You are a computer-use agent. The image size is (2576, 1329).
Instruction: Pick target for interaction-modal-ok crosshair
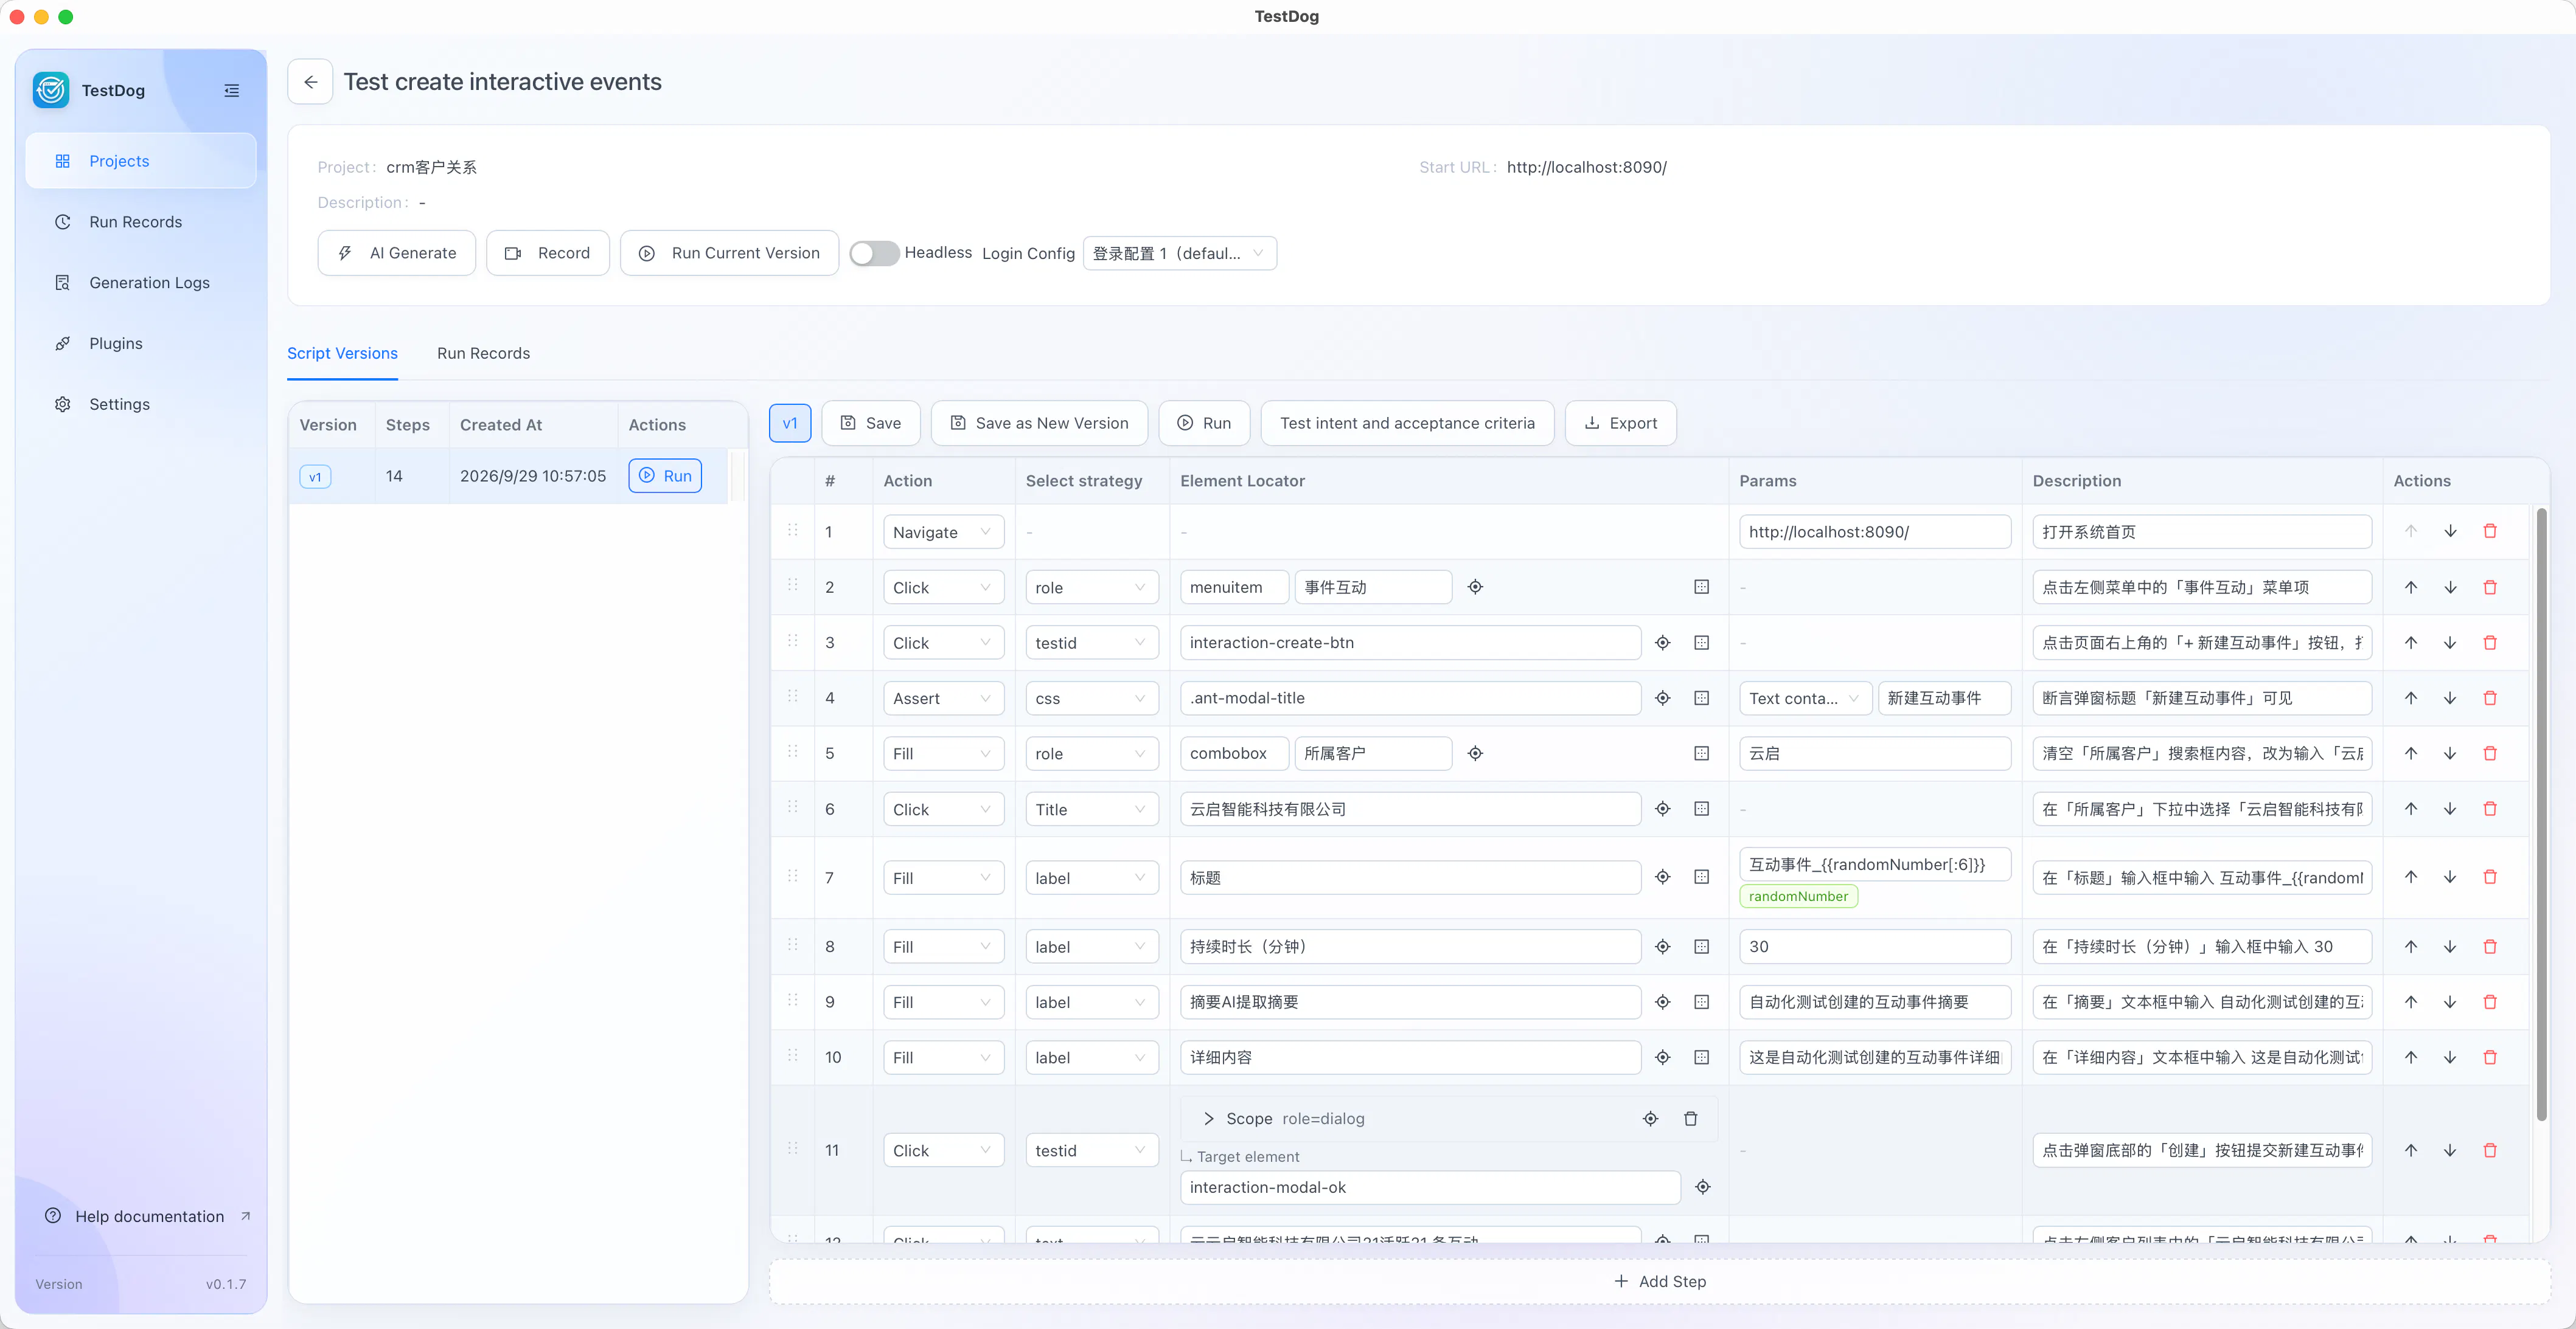pyautogui.click(x=1703, y=1187)
